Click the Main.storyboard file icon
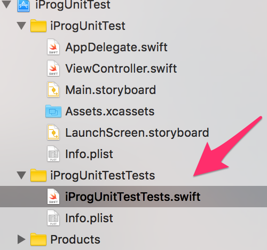Image resolution: width=267 pixels, height=250 pixels. tap(53, 90)
